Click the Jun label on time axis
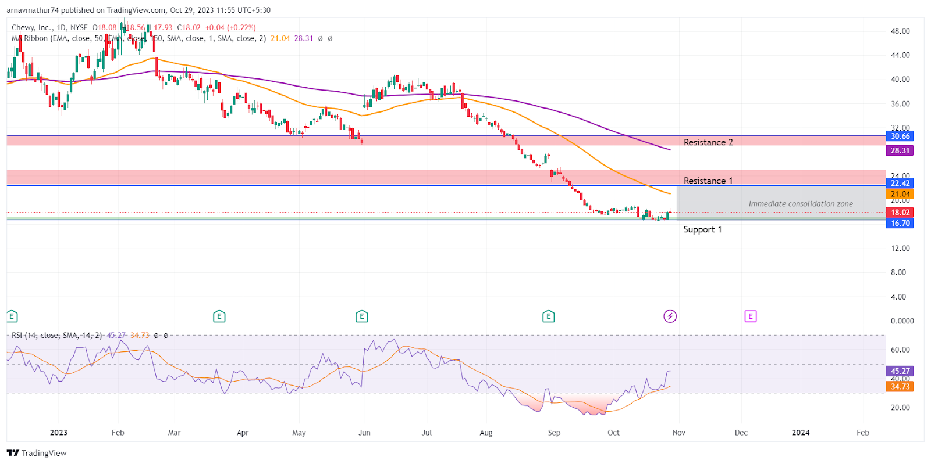 pos(364,433)
